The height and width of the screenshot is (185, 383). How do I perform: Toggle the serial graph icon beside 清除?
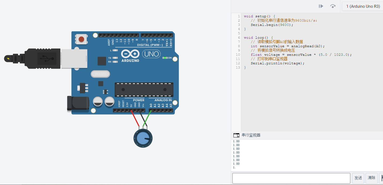(381, 178)
